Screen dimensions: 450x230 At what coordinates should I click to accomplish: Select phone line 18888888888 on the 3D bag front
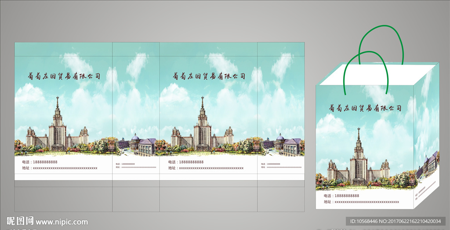[x=341, y=196]
